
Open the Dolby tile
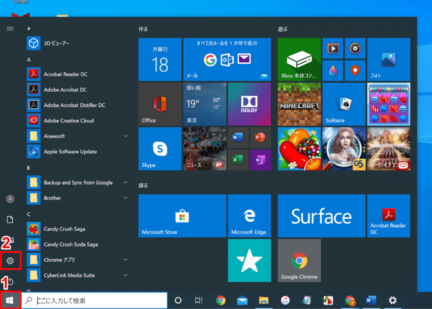(x=249, y=104)
